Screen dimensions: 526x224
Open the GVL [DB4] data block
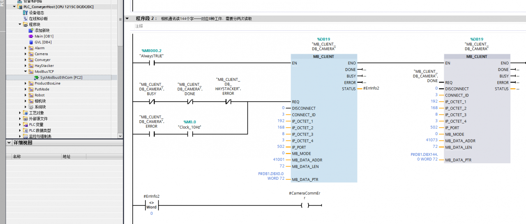click(x=31, y=42)
